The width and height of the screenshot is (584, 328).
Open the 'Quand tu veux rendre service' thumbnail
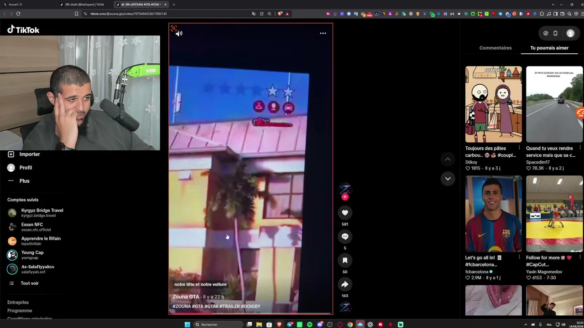click(x=554, y=104)
